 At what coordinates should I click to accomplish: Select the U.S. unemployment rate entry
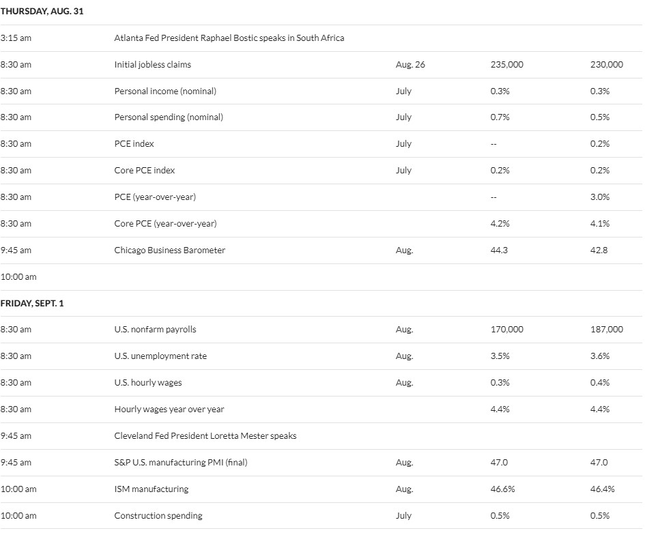[x=160, y=356]
